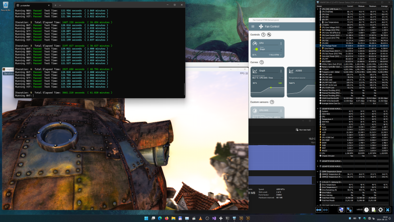Click the Task Manager memory usage graph
This screenshot has height=222, width=394.
[282, 157]
